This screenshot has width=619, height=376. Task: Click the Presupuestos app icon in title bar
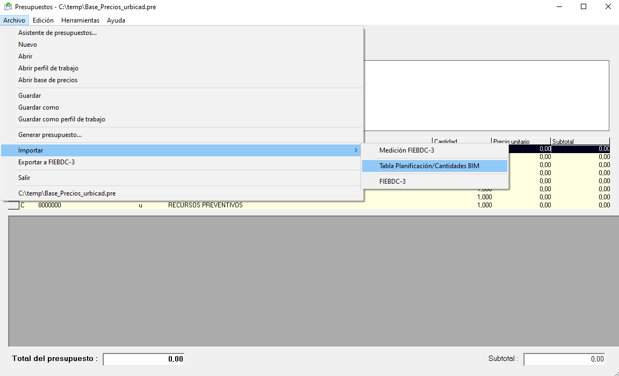[x=8, y=7]
